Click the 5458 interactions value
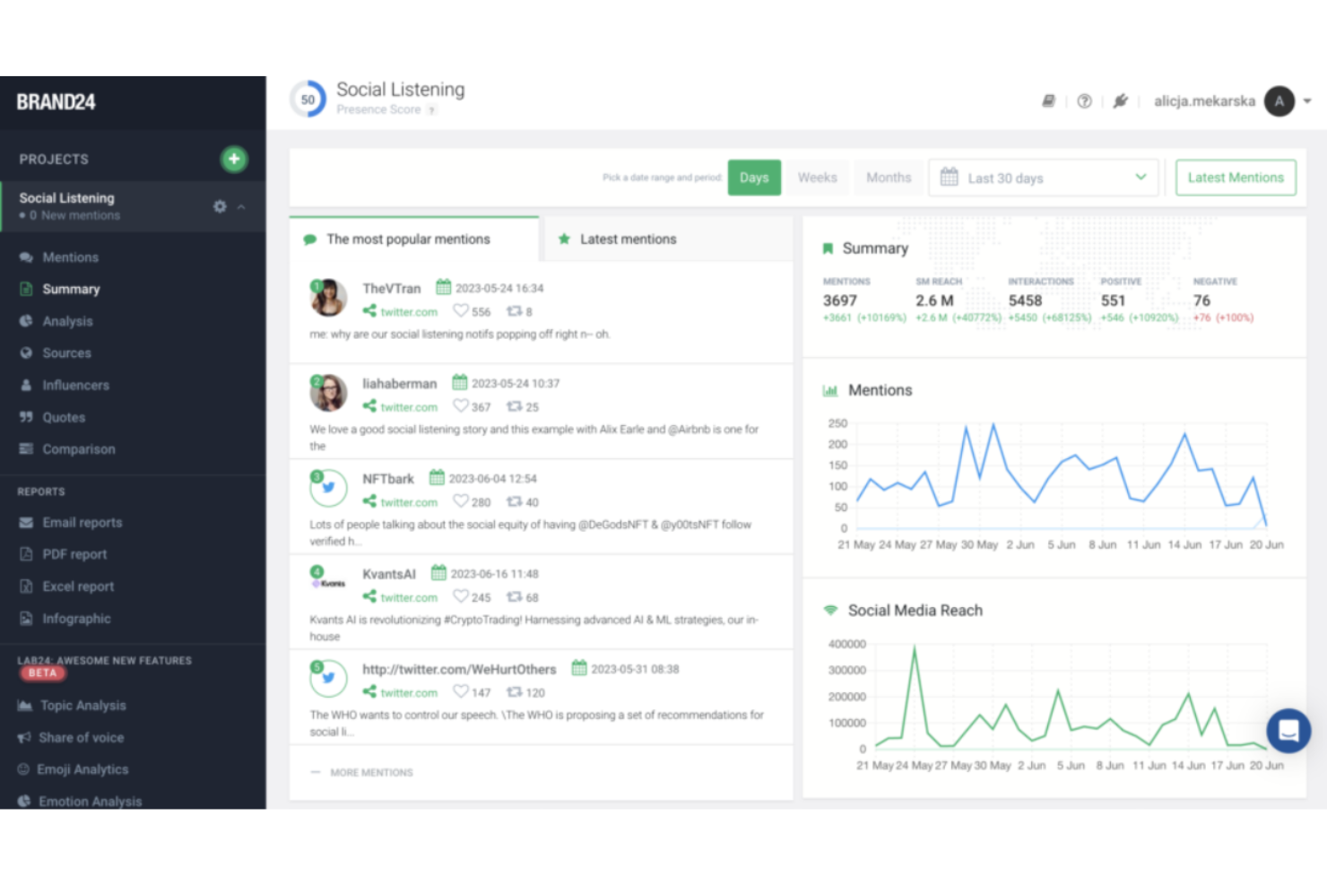1327x885 pixels. [1025, 300]
